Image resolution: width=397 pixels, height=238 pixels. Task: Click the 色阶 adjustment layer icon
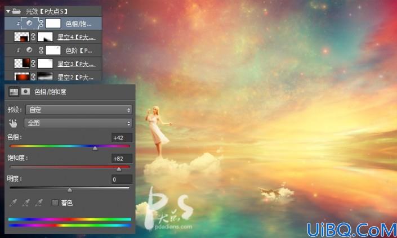[29, 50]
